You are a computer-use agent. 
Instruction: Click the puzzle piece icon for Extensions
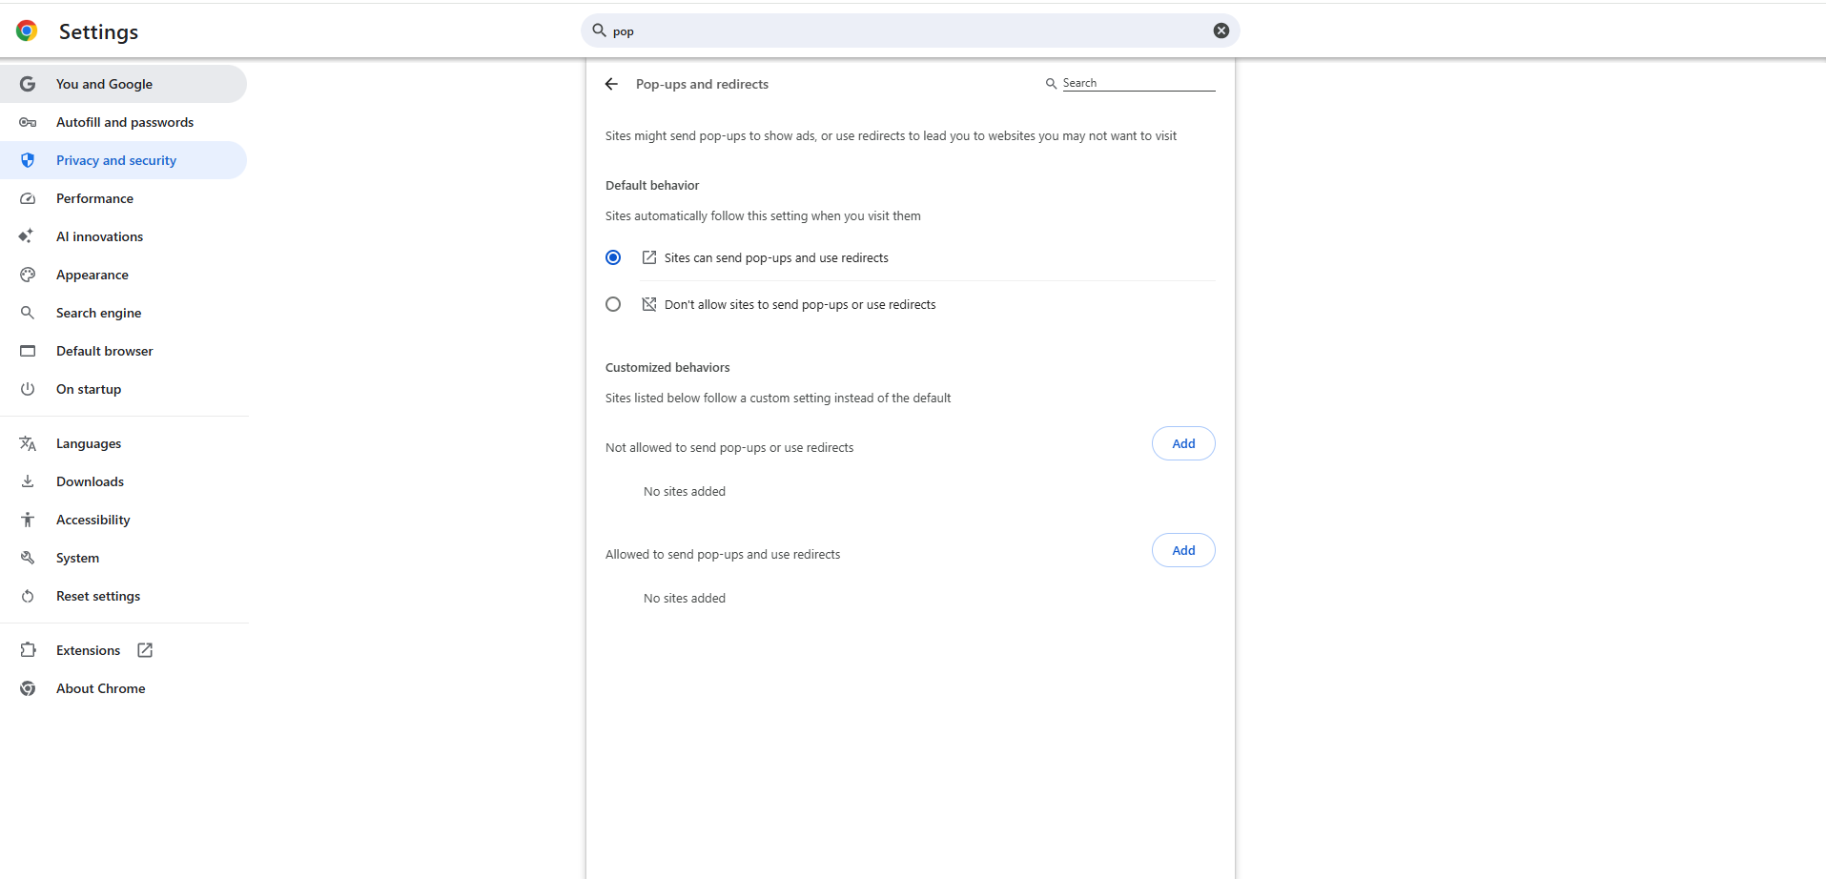coord(28,650)
